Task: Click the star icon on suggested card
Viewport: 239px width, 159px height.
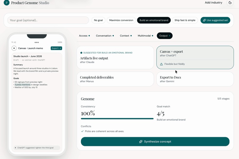Action: click(81, 53)
